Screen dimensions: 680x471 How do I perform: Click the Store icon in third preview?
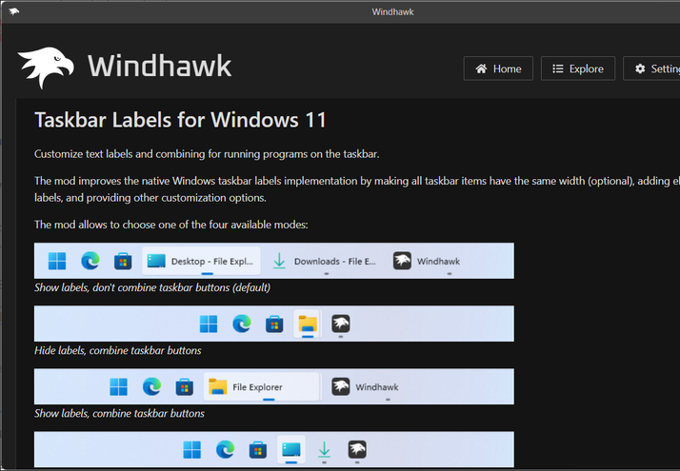(x=185, y=387)
